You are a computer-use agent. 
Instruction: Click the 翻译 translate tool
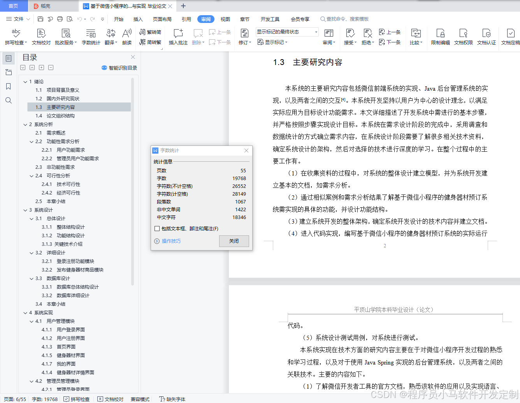click(x=110, y=37)
